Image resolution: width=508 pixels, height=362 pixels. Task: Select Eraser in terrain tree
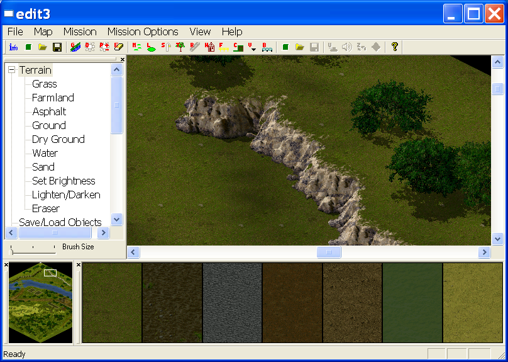coord(46,208)
